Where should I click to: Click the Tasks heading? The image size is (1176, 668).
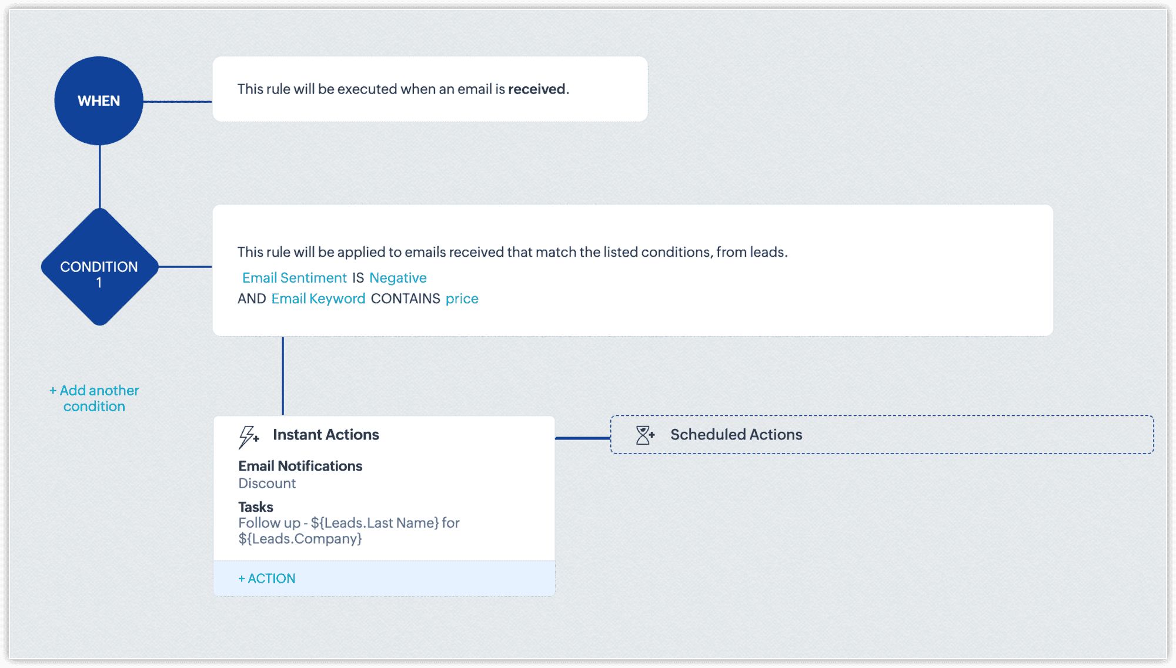[256, 507]
